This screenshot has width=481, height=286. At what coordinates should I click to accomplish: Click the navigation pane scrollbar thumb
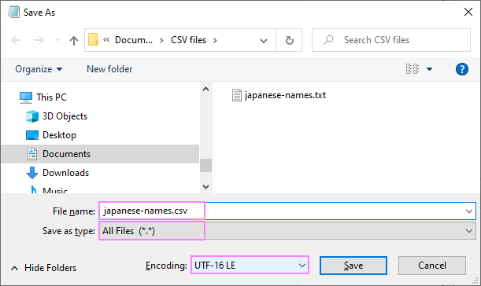pos(205,165)
